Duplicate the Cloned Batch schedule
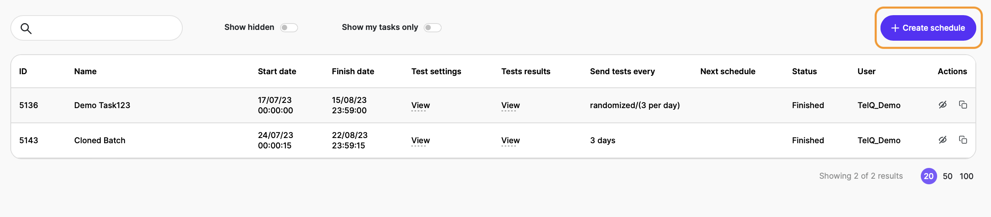 click(963, 140)
